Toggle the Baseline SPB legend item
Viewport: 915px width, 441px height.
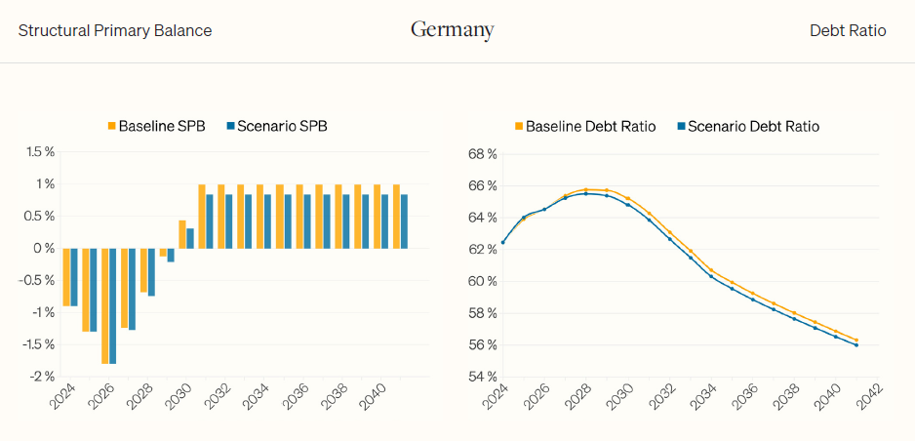coord(162,126)
